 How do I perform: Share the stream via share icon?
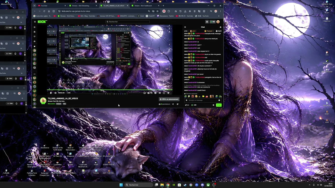click(x=173, y=104)
